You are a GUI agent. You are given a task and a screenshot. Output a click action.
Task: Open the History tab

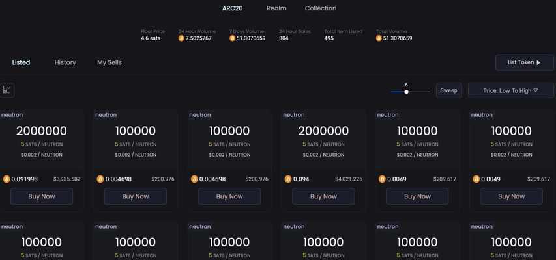(x=65, y=62)
